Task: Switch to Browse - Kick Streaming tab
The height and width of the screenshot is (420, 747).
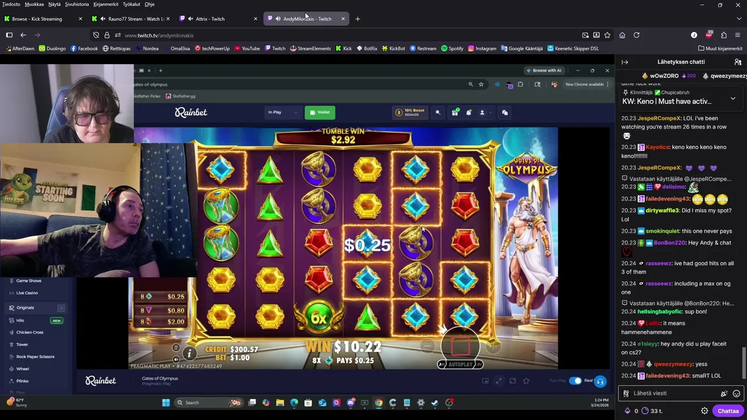Action: pyautogui.click(x=43, y=19)
